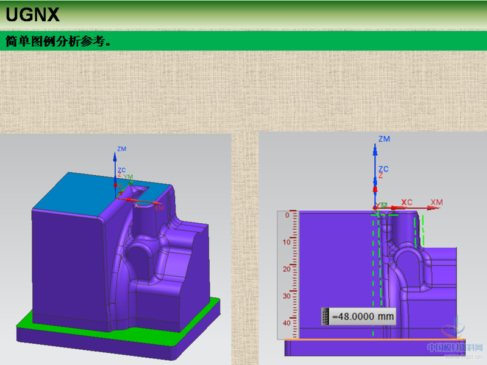Viewport: 487px width, 365px height.
Task: Click ruler mark "0" on depth scale
Action: coord(287,215)
